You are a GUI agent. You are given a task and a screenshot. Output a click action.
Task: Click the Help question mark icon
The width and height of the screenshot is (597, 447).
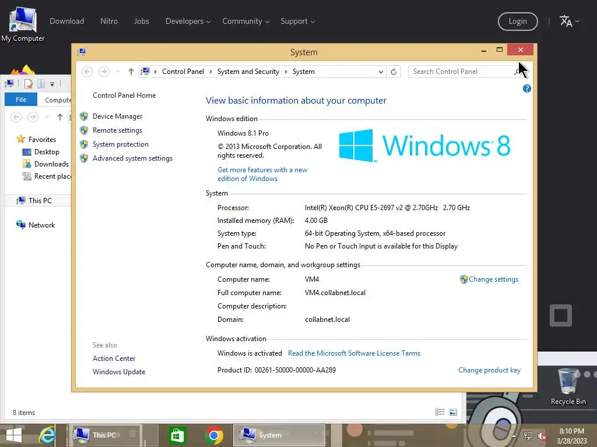[527, 88]
